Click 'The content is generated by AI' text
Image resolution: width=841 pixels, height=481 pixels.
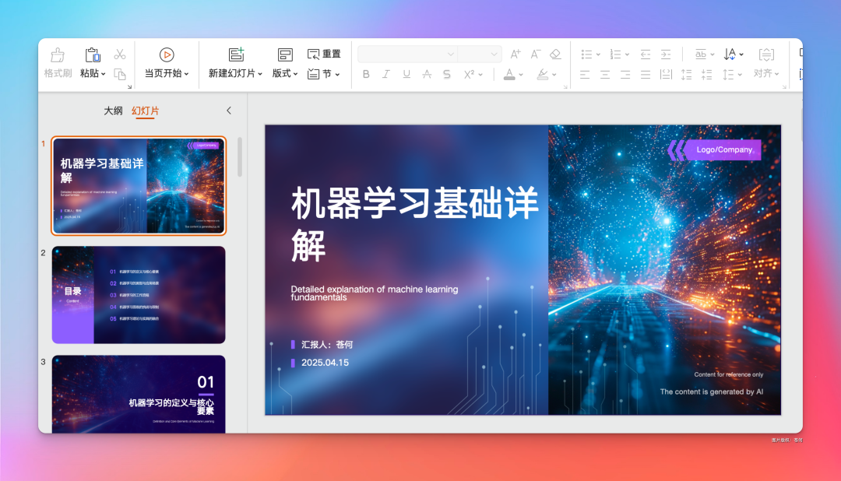[711, 391]
